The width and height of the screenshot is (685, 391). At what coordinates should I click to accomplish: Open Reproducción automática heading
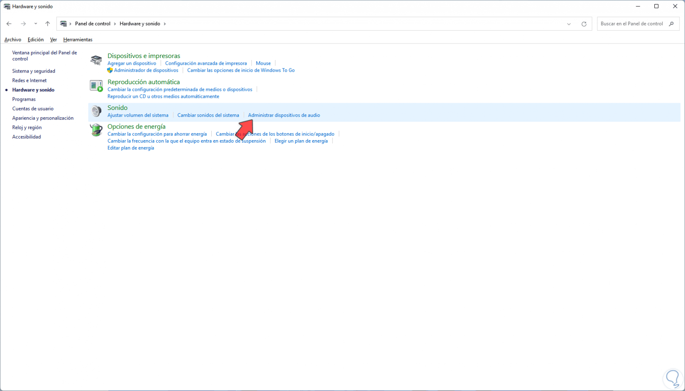[x=144, y=82]
